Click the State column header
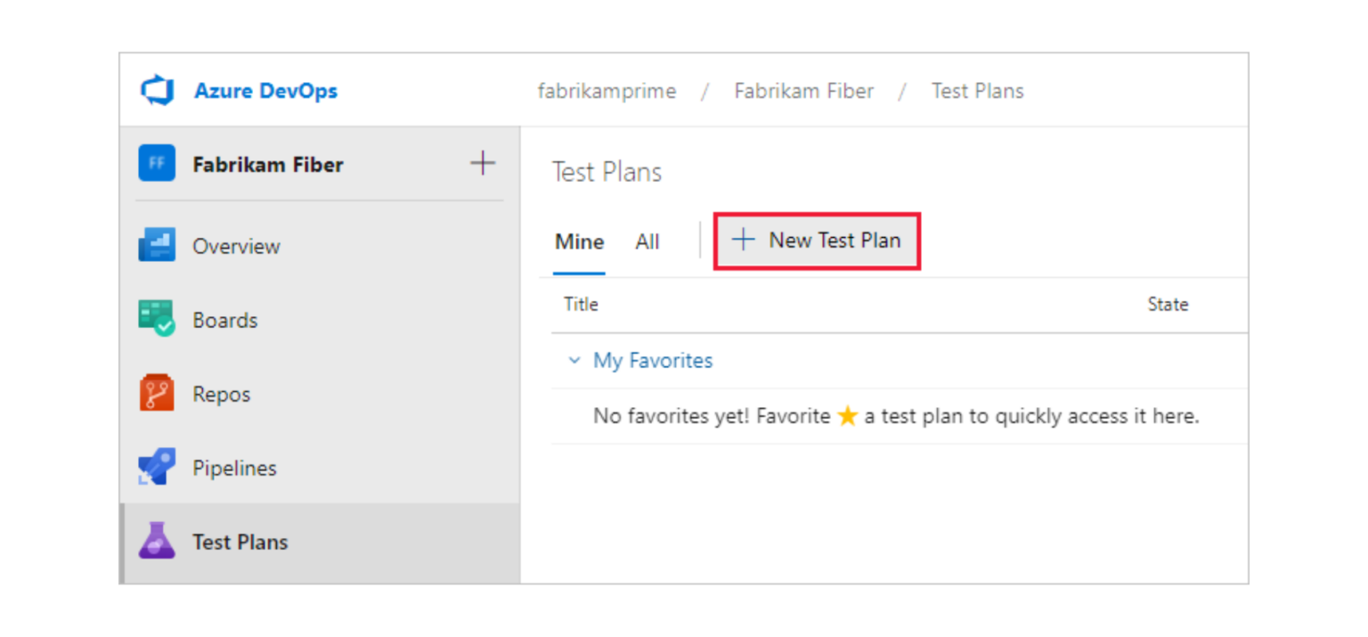 1168,304
